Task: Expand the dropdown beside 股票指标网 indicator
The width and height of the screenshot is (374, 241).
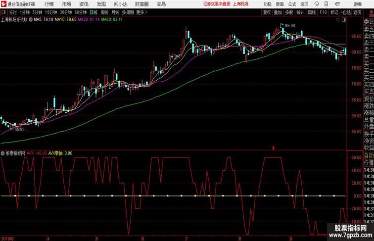Action: pos(2,153)
